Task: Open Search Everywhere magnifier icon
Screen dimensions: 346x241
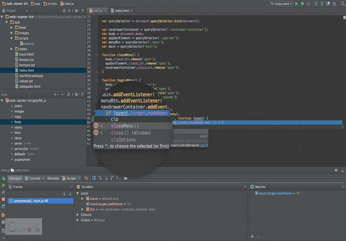Action: tap(343, 4)
